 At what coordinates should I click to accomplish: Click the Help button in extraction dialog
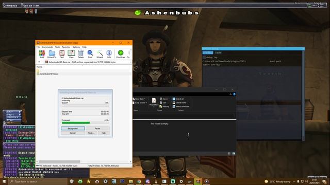(x=104, y=133)
